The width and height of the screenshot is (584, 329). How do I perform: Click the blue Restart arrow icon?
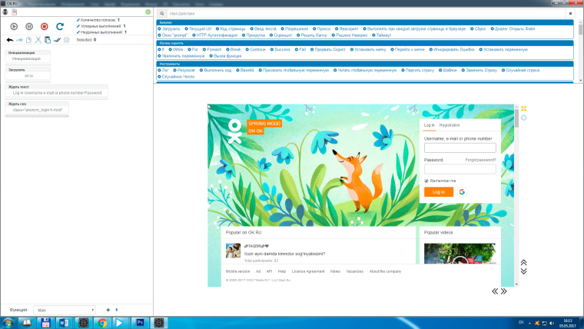pyautogui.click(x=59, y=26)
